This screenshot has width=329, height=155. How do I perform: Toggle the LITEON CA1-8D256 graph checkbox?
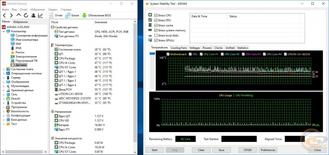(x=285, y=54)
